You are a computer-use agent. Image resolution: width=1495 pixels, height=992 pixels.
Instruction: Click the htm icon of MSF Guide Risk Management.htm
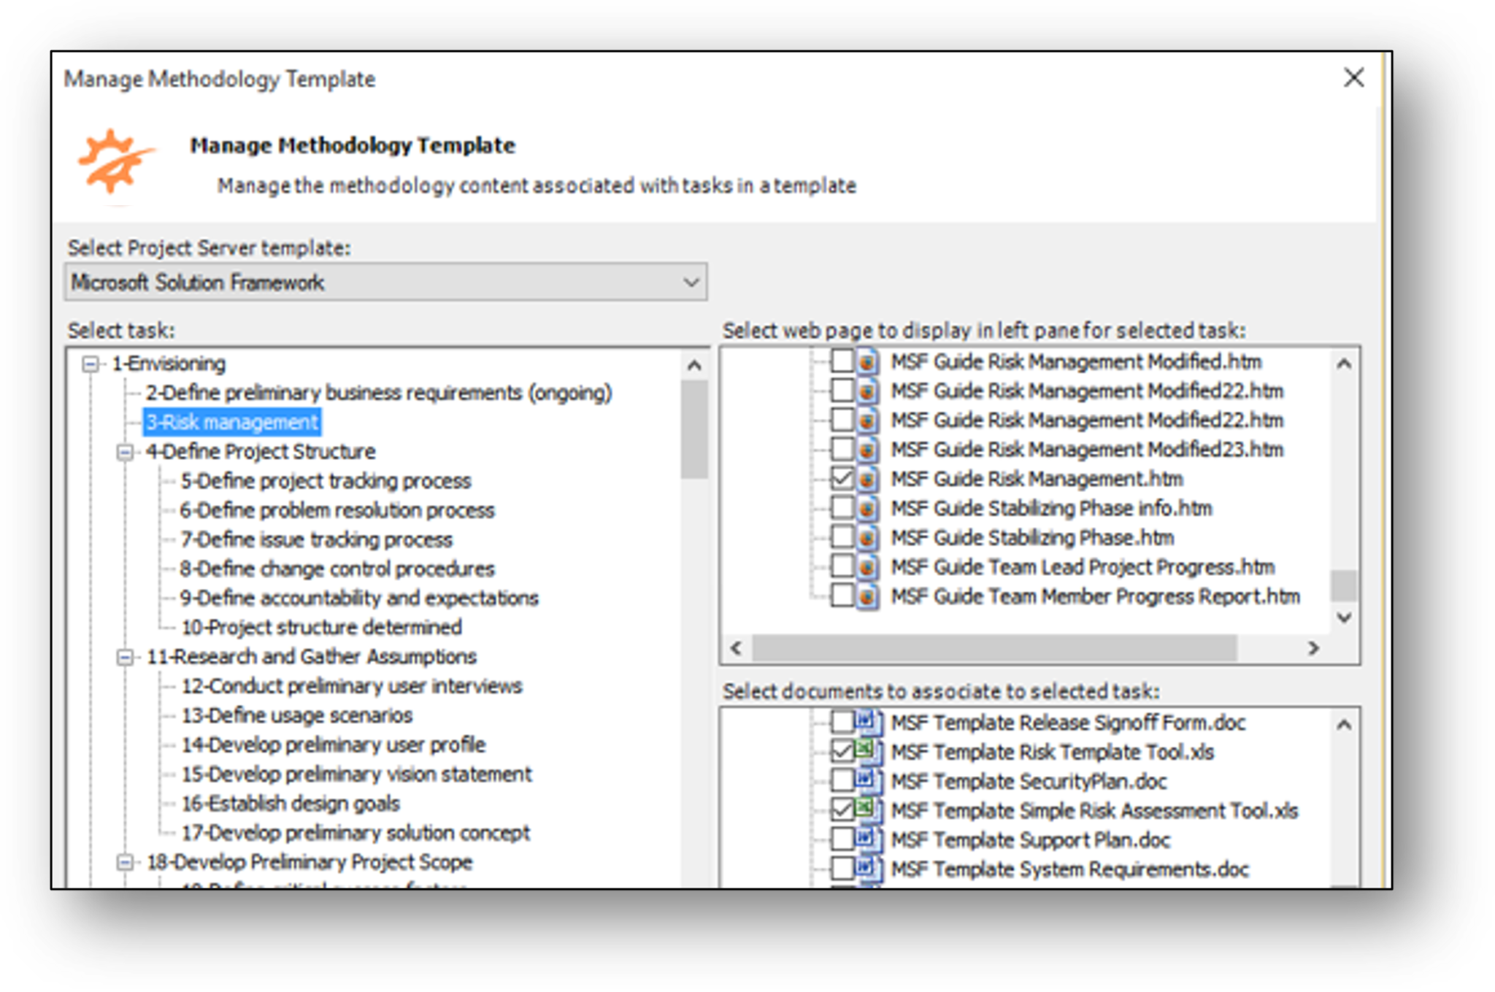coord(866,479)
